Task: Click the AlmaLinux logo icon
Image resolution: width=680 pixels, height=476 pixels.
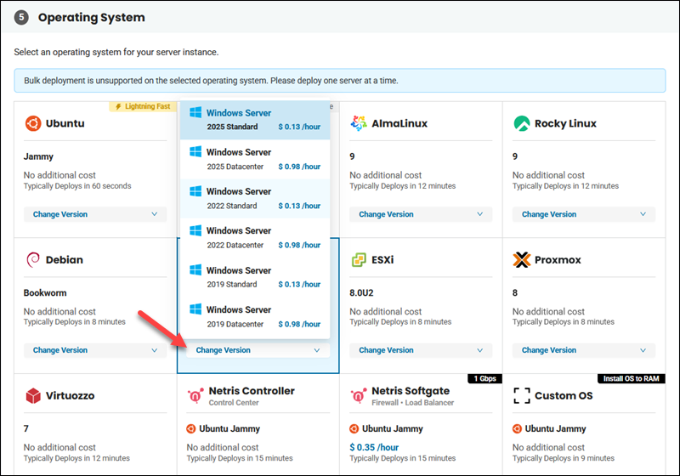Action: [359, 123]
